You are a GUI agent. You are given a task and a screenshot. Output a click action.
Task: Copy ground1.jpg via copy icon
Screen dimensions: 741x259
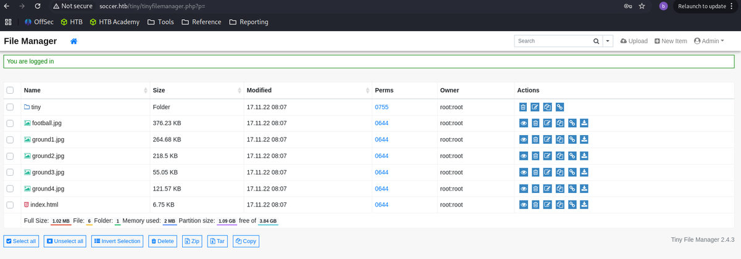tap(560, 140)
